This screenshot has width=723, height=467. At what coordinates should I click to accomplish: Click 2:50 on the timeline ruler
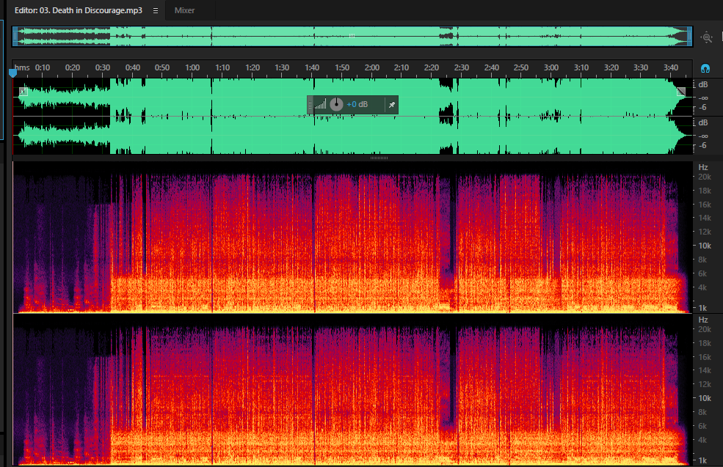click(521, 67)
